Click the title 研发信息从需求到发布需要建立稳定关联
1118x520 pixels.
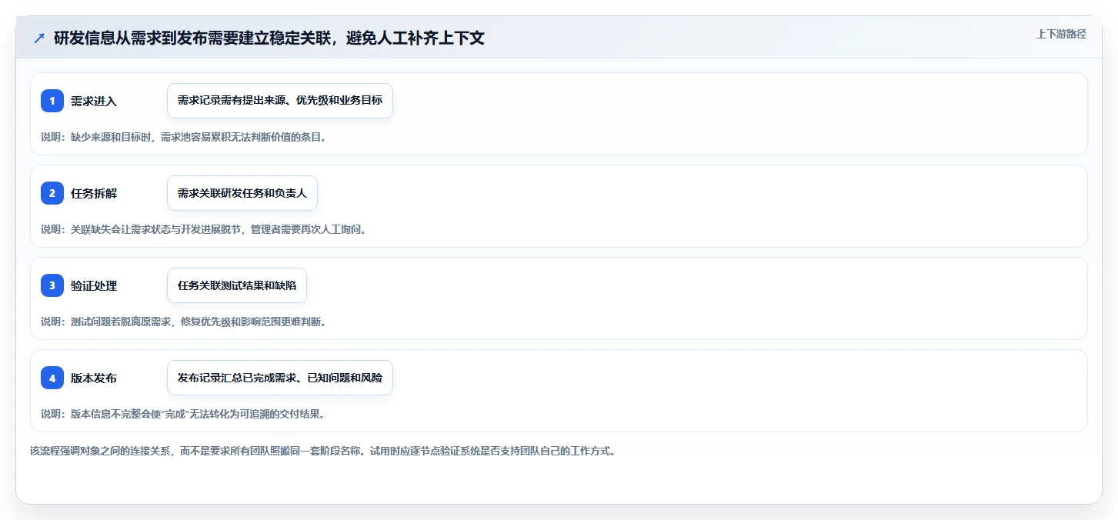(269, 38)
